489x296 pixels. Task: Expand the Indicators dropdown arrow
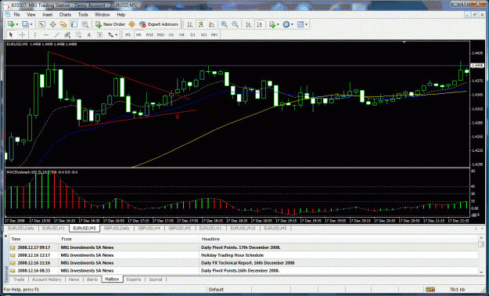(278, 24)
